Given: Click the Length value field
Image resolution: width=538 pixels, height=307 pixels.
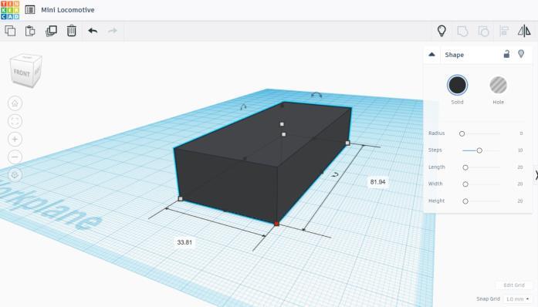Looking at the screenshot, I should point(520,167).
